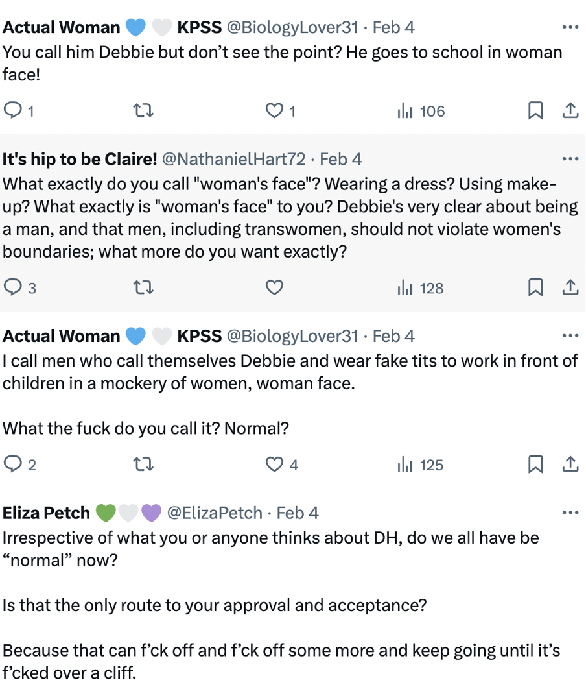Click the retweet icon under NathanielHart72's reply
Screen dimensions: 586x689
tap(143, 287)
